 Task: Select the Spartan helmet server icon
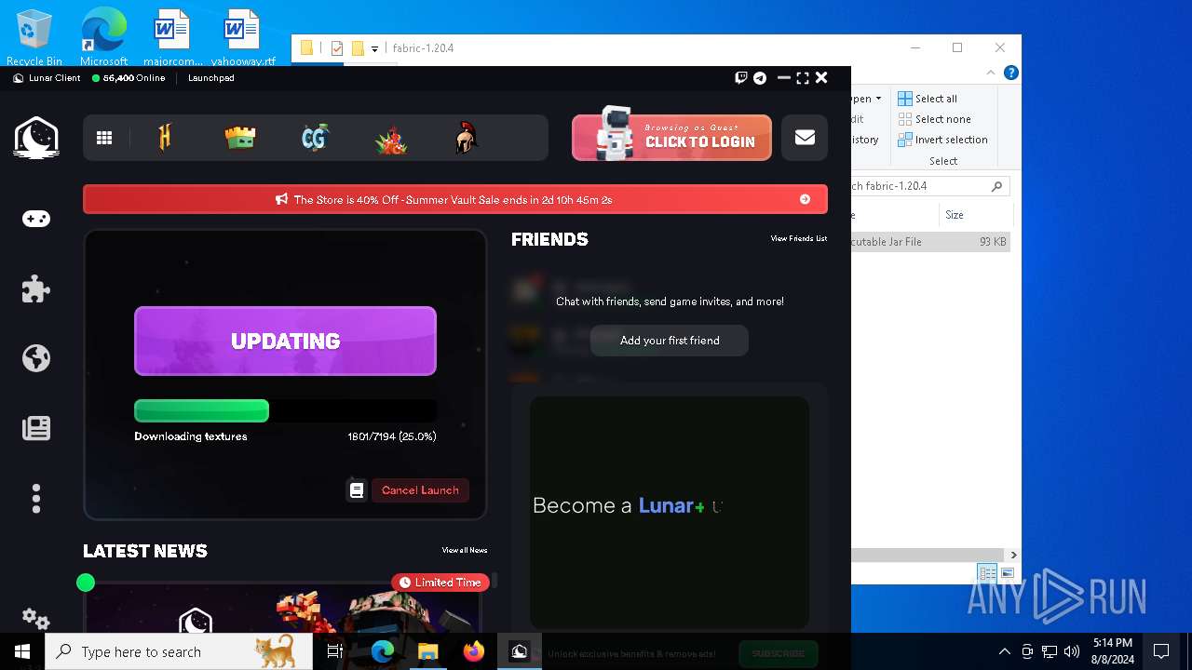click(x=467, y=138)
